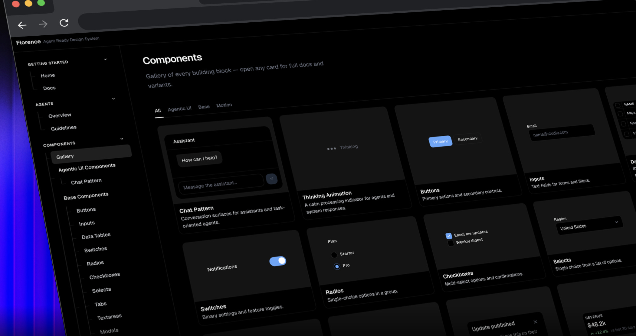Open Buttons in the sidebar list
The image size is (636, 336).
[x=86, y=210]
